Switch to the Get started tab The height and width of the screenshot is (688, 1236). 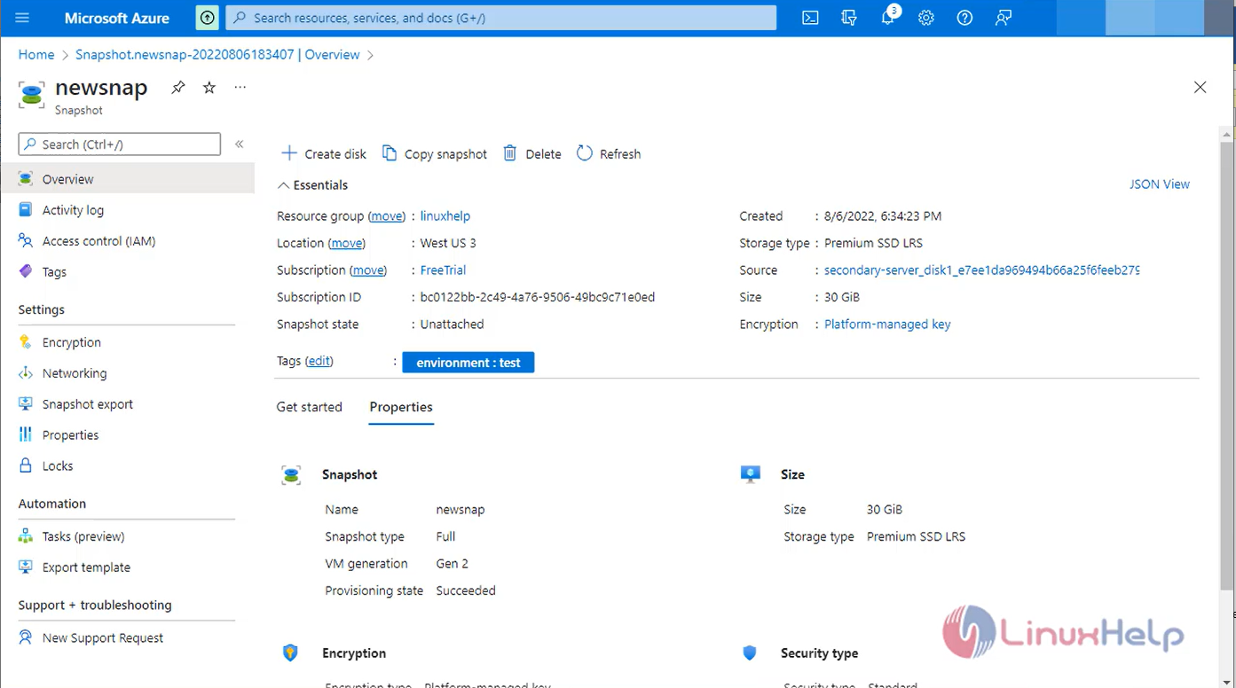pos(309,407)
